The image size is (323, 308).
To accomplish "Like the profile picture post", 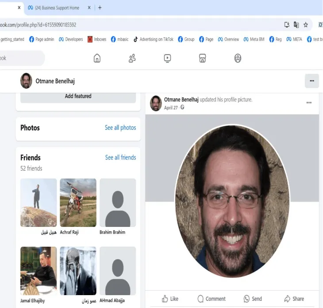I will tap(170, 299).
